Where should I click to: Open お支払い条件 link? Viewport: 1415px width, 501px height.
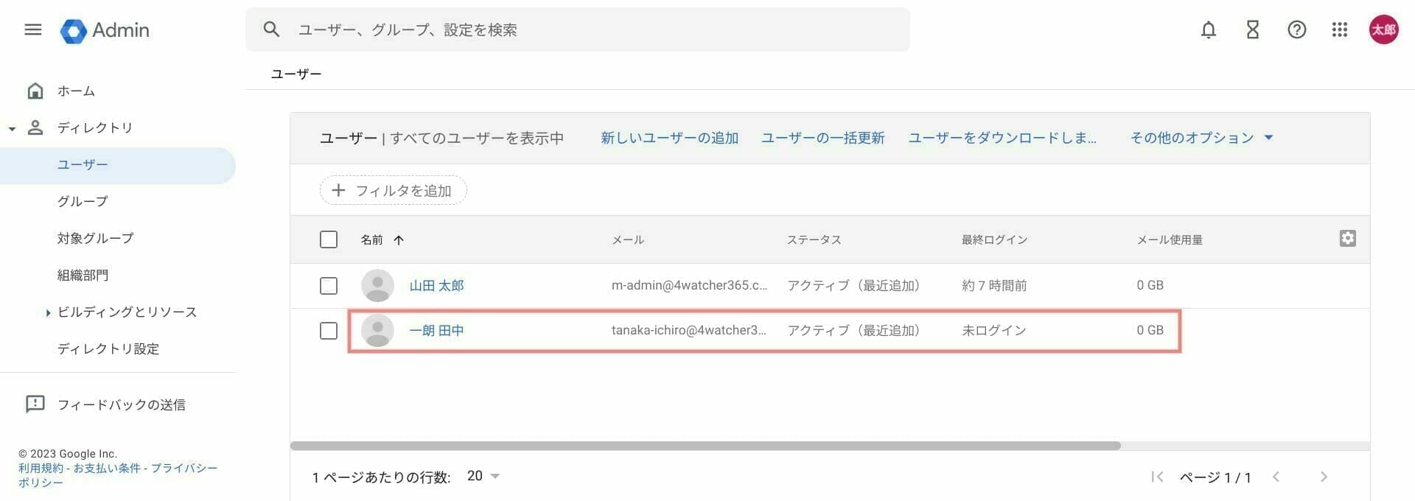point(107,468)
